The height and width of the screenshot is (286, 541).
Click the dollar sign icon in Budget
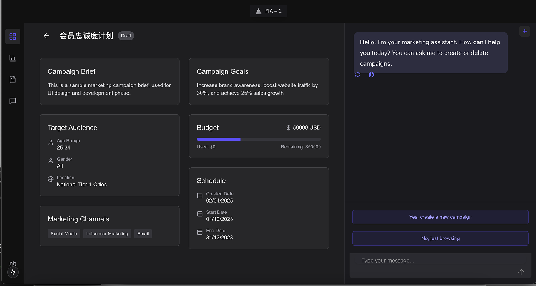(288, 128)
